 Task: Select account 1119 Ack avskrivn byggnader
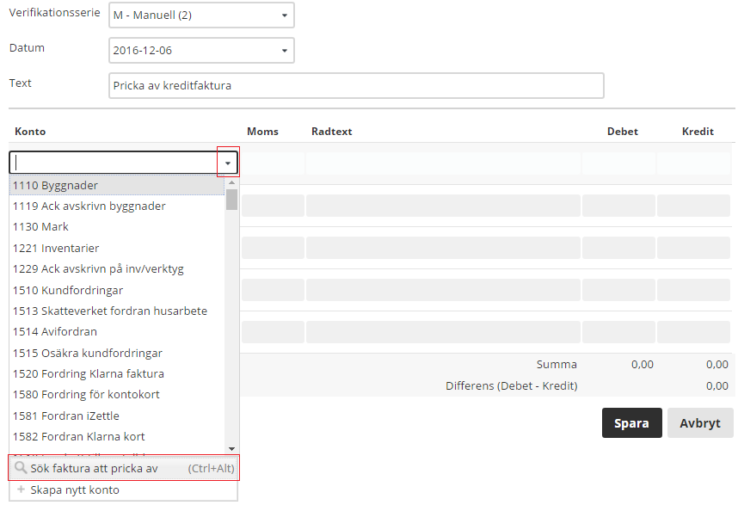117,206
